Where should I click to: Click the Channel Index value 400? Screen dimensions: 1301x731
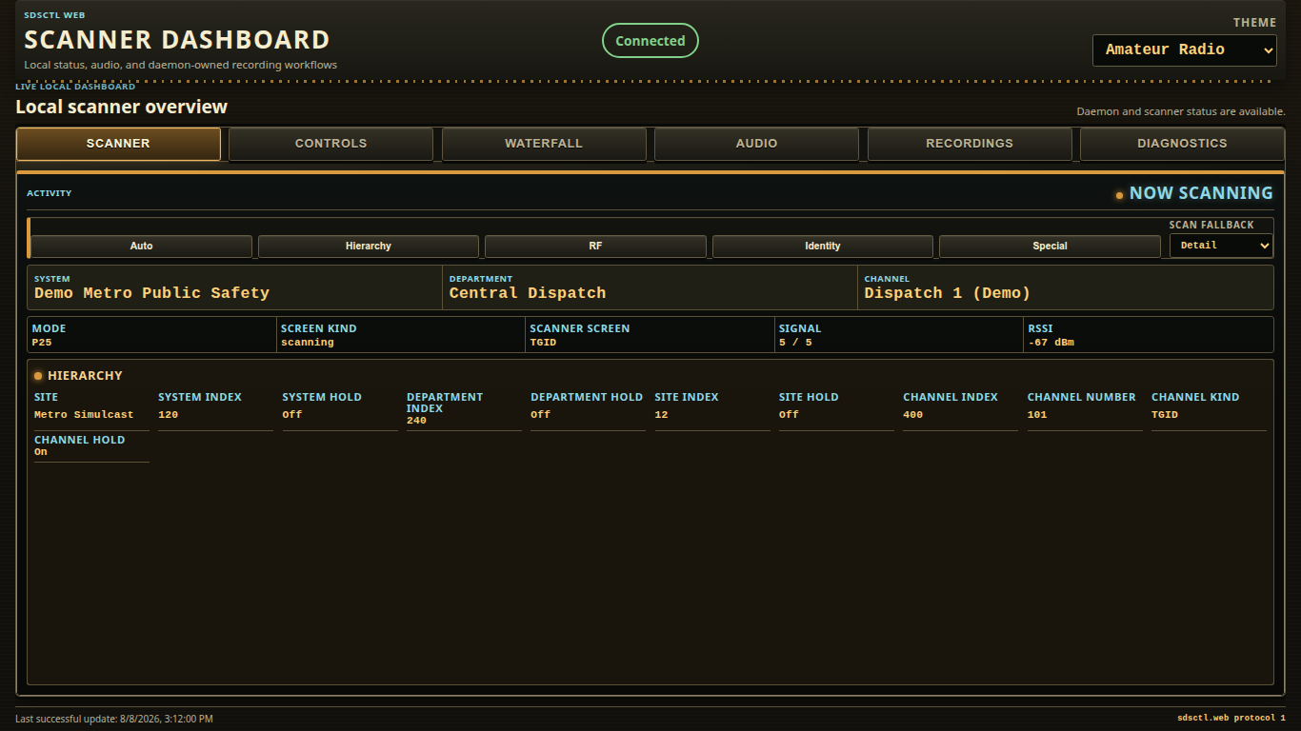click(x=913, y=415)
